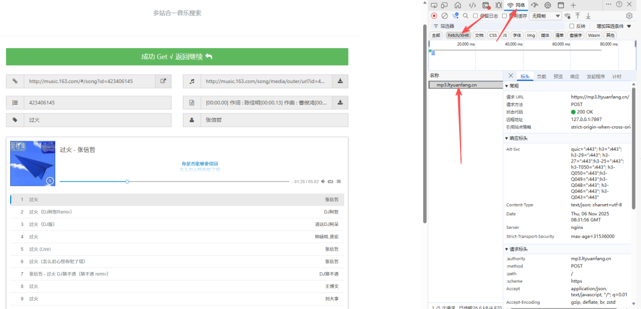Image resolution: width=641 pixels, height=309 pixels.
Task: Click the green 成功 Get 返回继续 button
Action: pyautogui.click(x=177, y=57)
